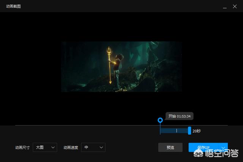Image resolution: width=243 pixels, height=162 pixels.
Task: Click the 开始 01:53:34 start time tooltip
Action: tap(180, 116)
